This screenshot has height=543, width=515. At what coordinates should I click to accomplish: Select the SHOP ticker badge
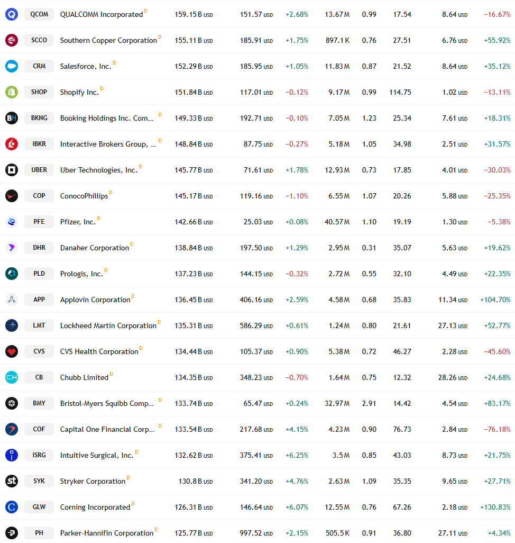click(39, 92)
